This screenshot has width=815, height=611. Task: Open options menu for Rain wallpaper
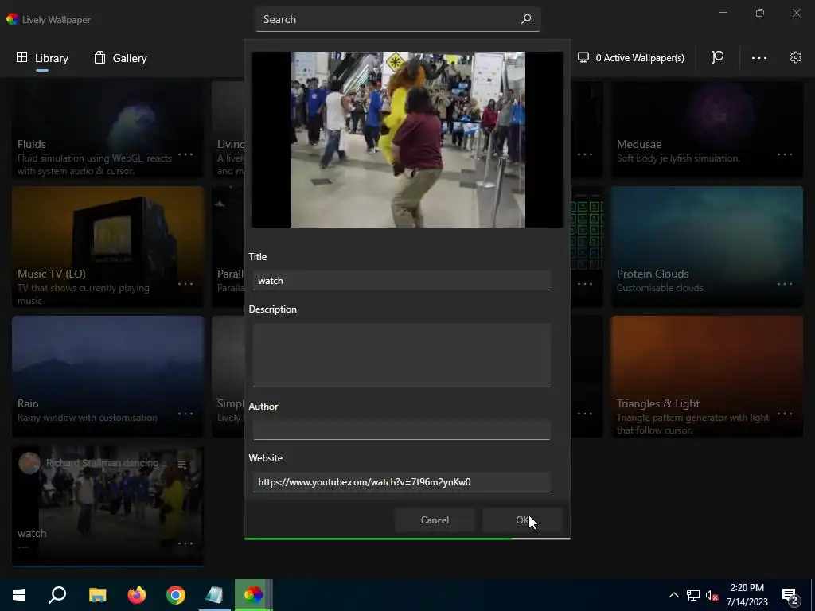click(185, 414)
